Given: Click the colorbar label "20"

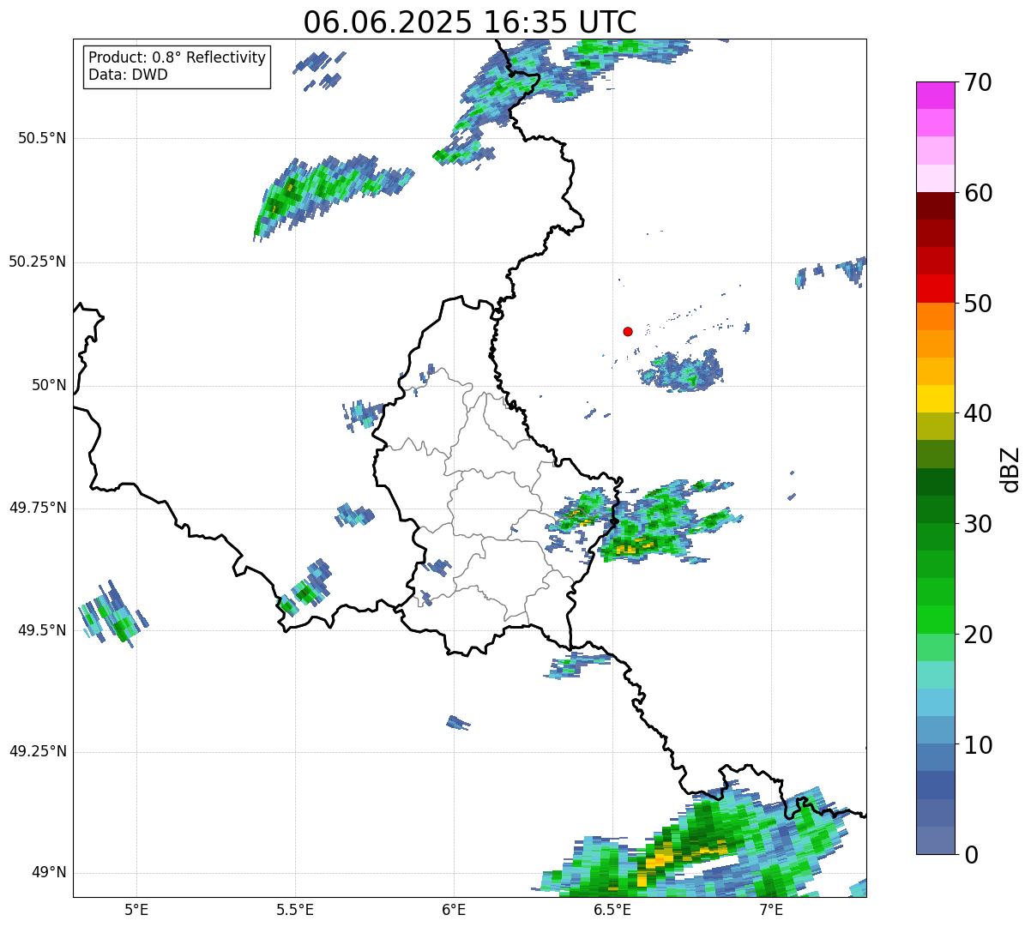Looking at the screenshot, I should (978, 635).
